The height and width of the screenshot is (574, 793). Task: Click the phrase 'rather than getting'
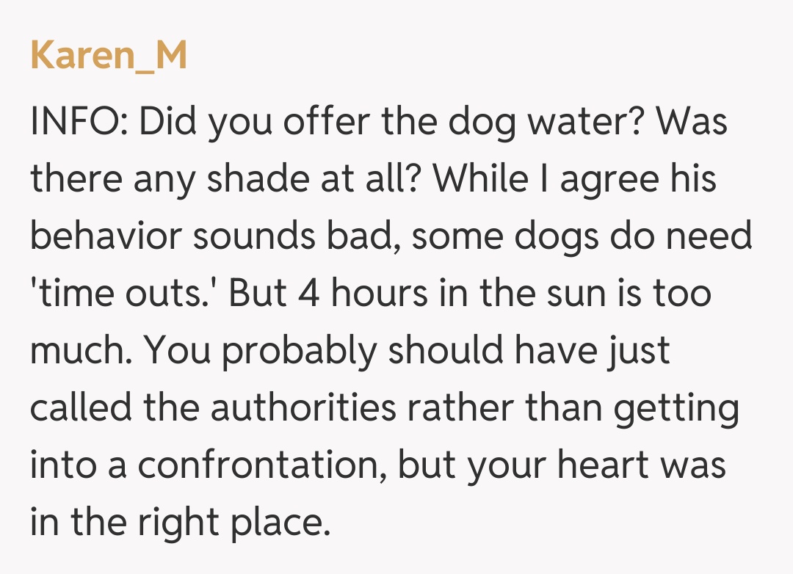pos(571,409)
